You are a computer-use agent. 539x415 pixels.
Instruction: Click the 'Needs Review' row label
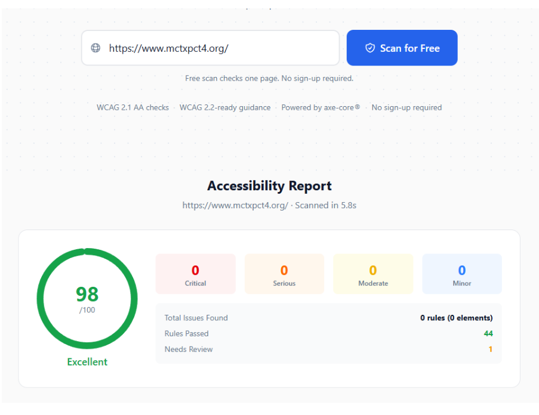click(189, 349)
